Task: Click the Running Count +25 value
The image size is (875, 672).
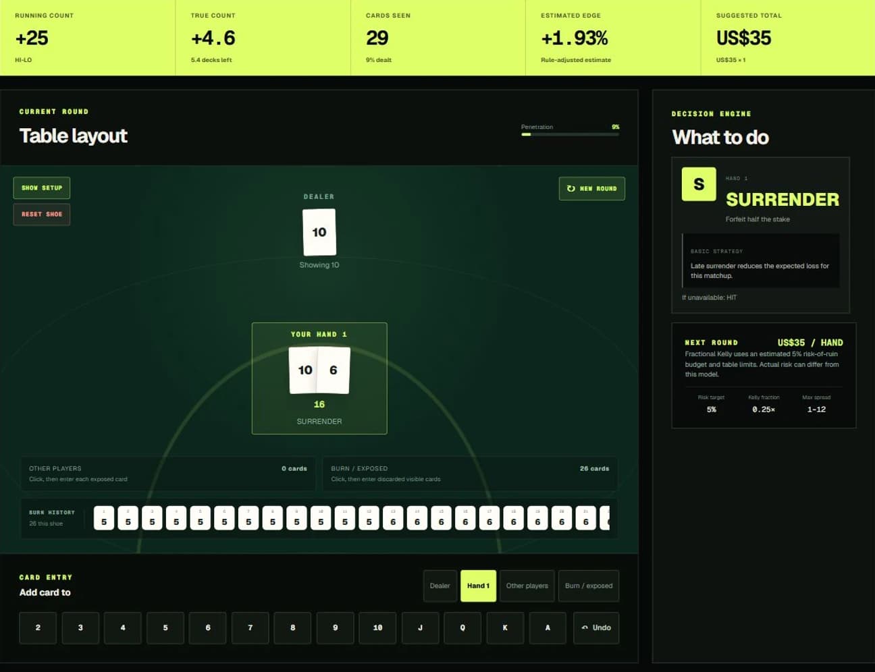Action: pos(32,38)
